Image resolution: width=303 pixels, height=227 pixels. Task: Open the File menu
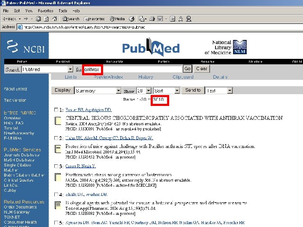click(x=6, y=11)
